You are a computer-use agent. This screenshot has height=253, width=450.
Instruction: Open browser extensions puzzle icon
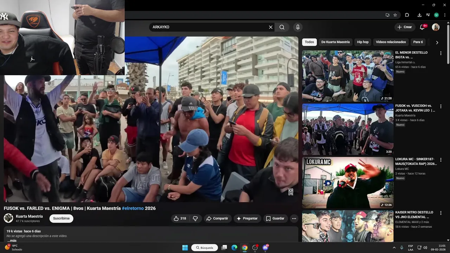[x=407, y=15]
